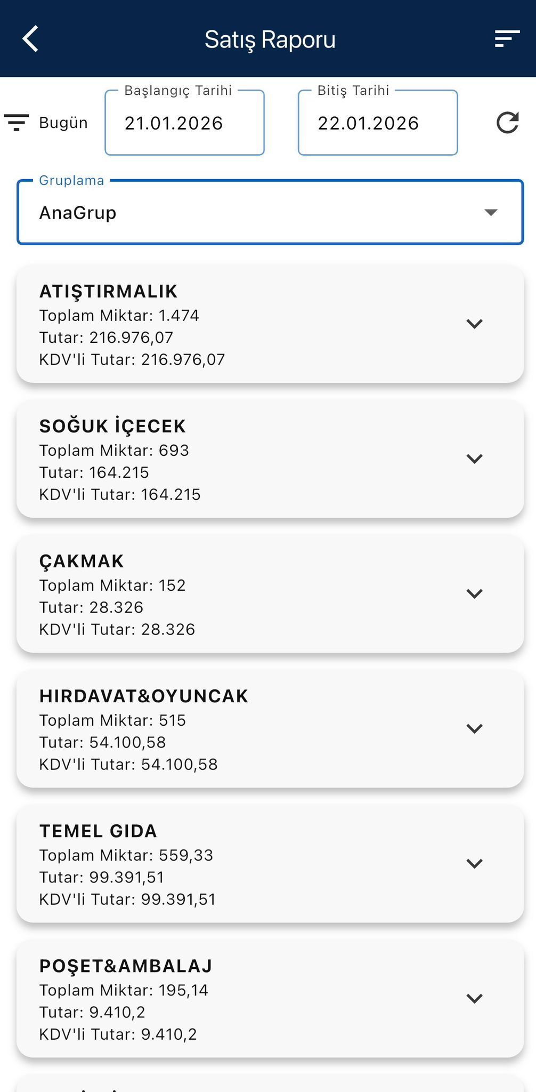
Task: Tap the POŞET&AMBALAJ card title
Action: [x=126, y=966]
